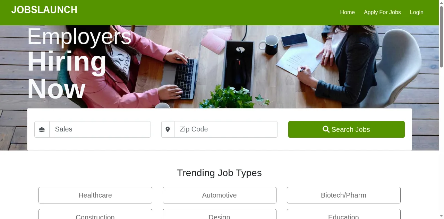Go to Apply For Jobs page
The height and width of the screenshot is (219, 444).
(x=382, y=12)
